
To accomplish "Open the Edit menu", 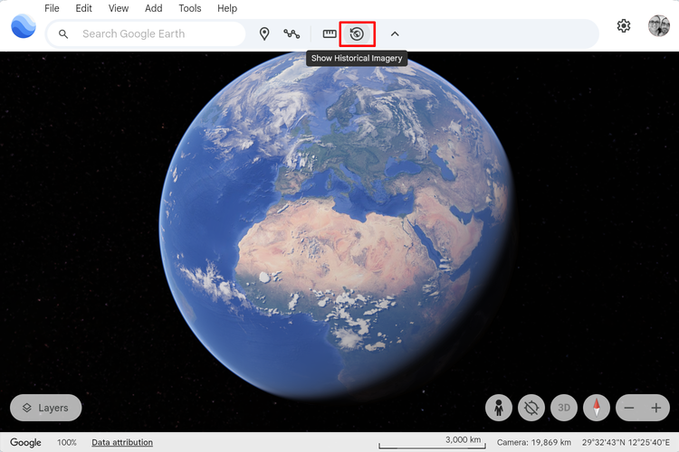I will [83, 8].
